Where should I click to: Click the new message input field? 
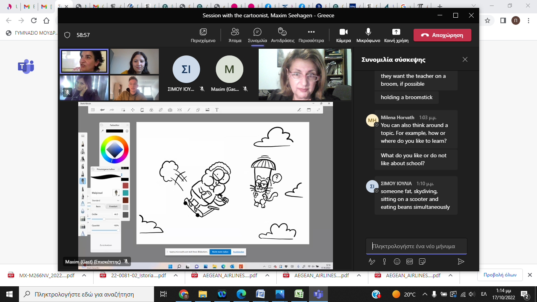click(x=416, y=246)
